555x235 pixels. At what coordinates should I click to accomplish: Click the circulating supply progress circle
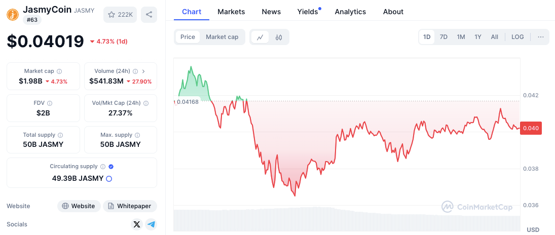coord(108,178)
